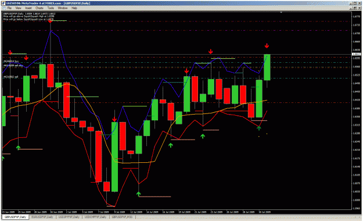Click the 30 Jun 2009 date label
Viewport: 363px width, 221px height.
pos(56,212)
